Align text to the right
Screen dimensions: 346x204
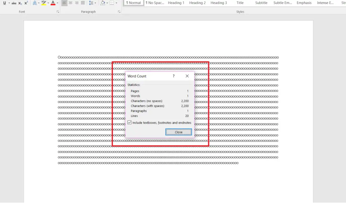pos(77,3)
